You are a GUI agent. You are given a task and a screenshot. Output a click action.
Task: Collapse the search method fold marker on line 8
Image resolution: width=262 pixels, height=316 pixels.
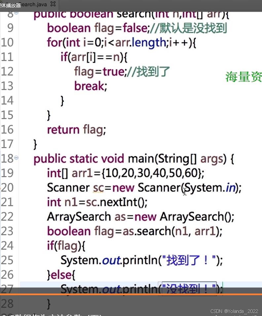pyautogui.click(x=16, y=13)
